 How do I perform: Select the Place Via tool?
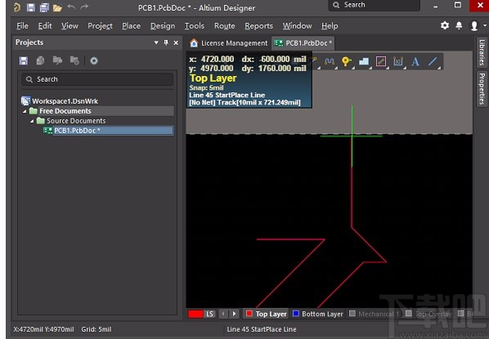point(346,61)
